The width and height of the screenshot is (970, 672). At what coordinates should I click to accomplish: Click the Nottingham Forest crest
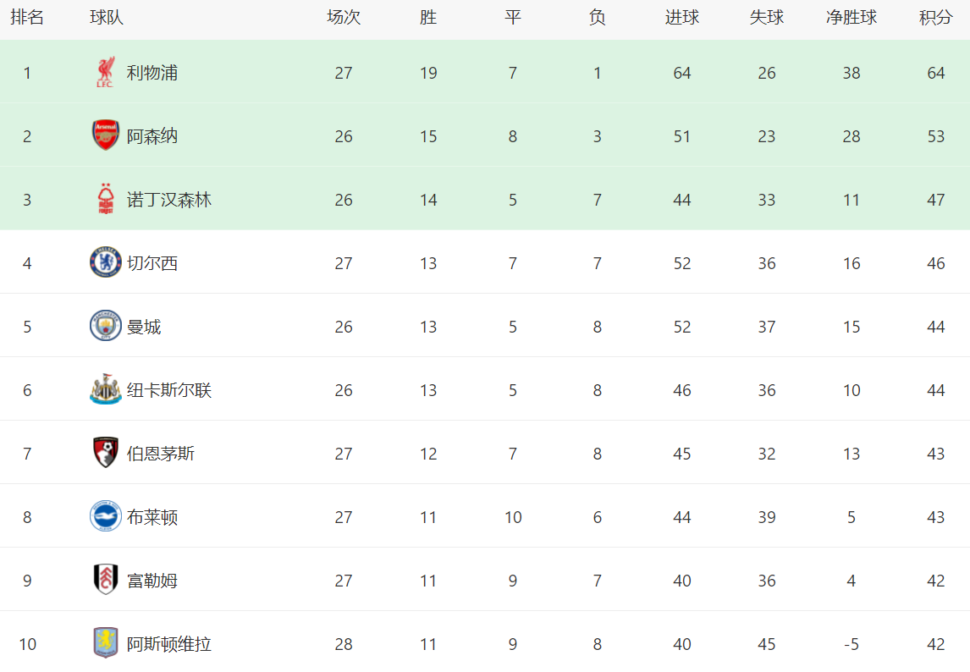(106, 199)
